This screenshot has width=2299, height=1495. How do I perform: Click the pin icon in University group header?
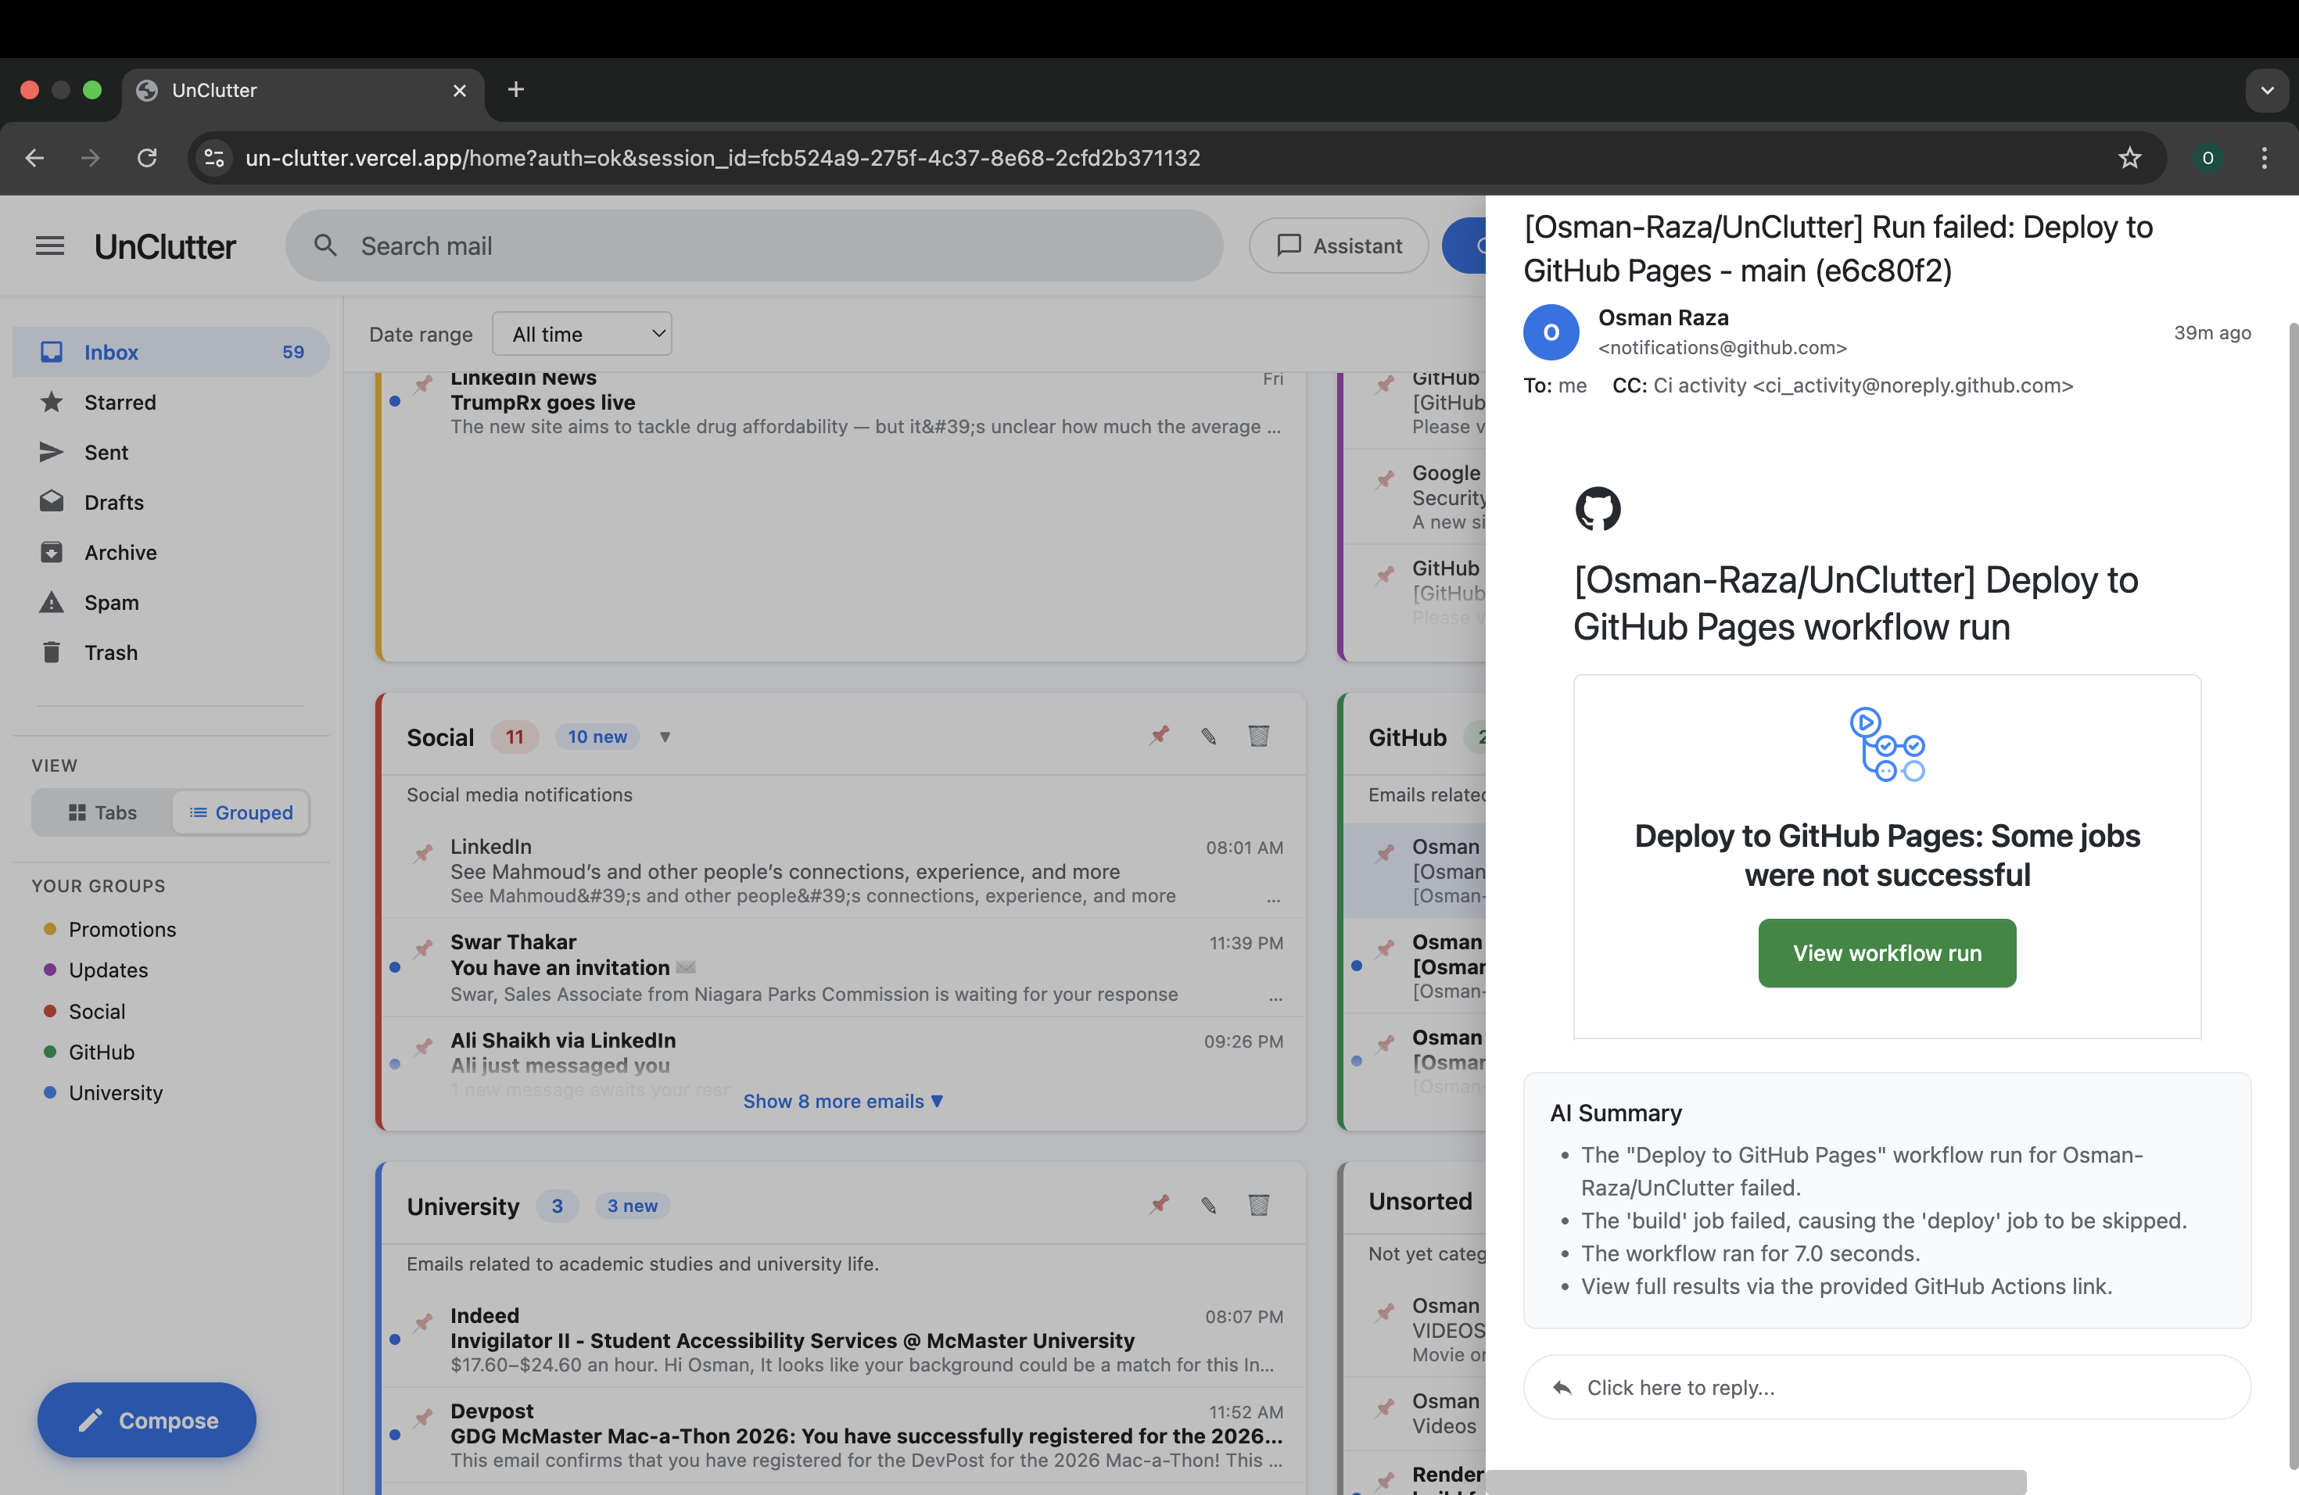[x=1159, y=1205]
